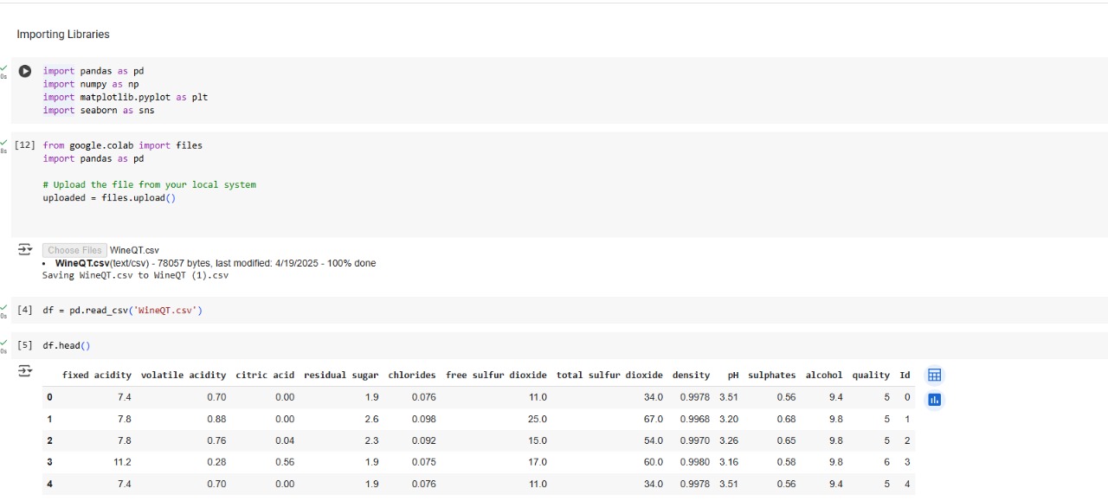Click the 0.68 sulphates value
This screenshot has width=1108, height=501.
click(x=786, y=419)
